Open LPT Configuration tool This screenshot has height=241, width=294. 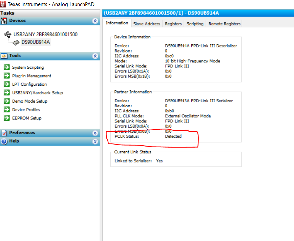click(x=29, y=84)
